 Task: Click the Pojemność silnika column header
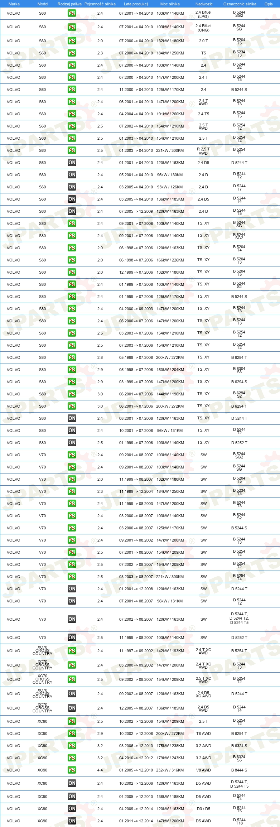(x=100, y=4)
